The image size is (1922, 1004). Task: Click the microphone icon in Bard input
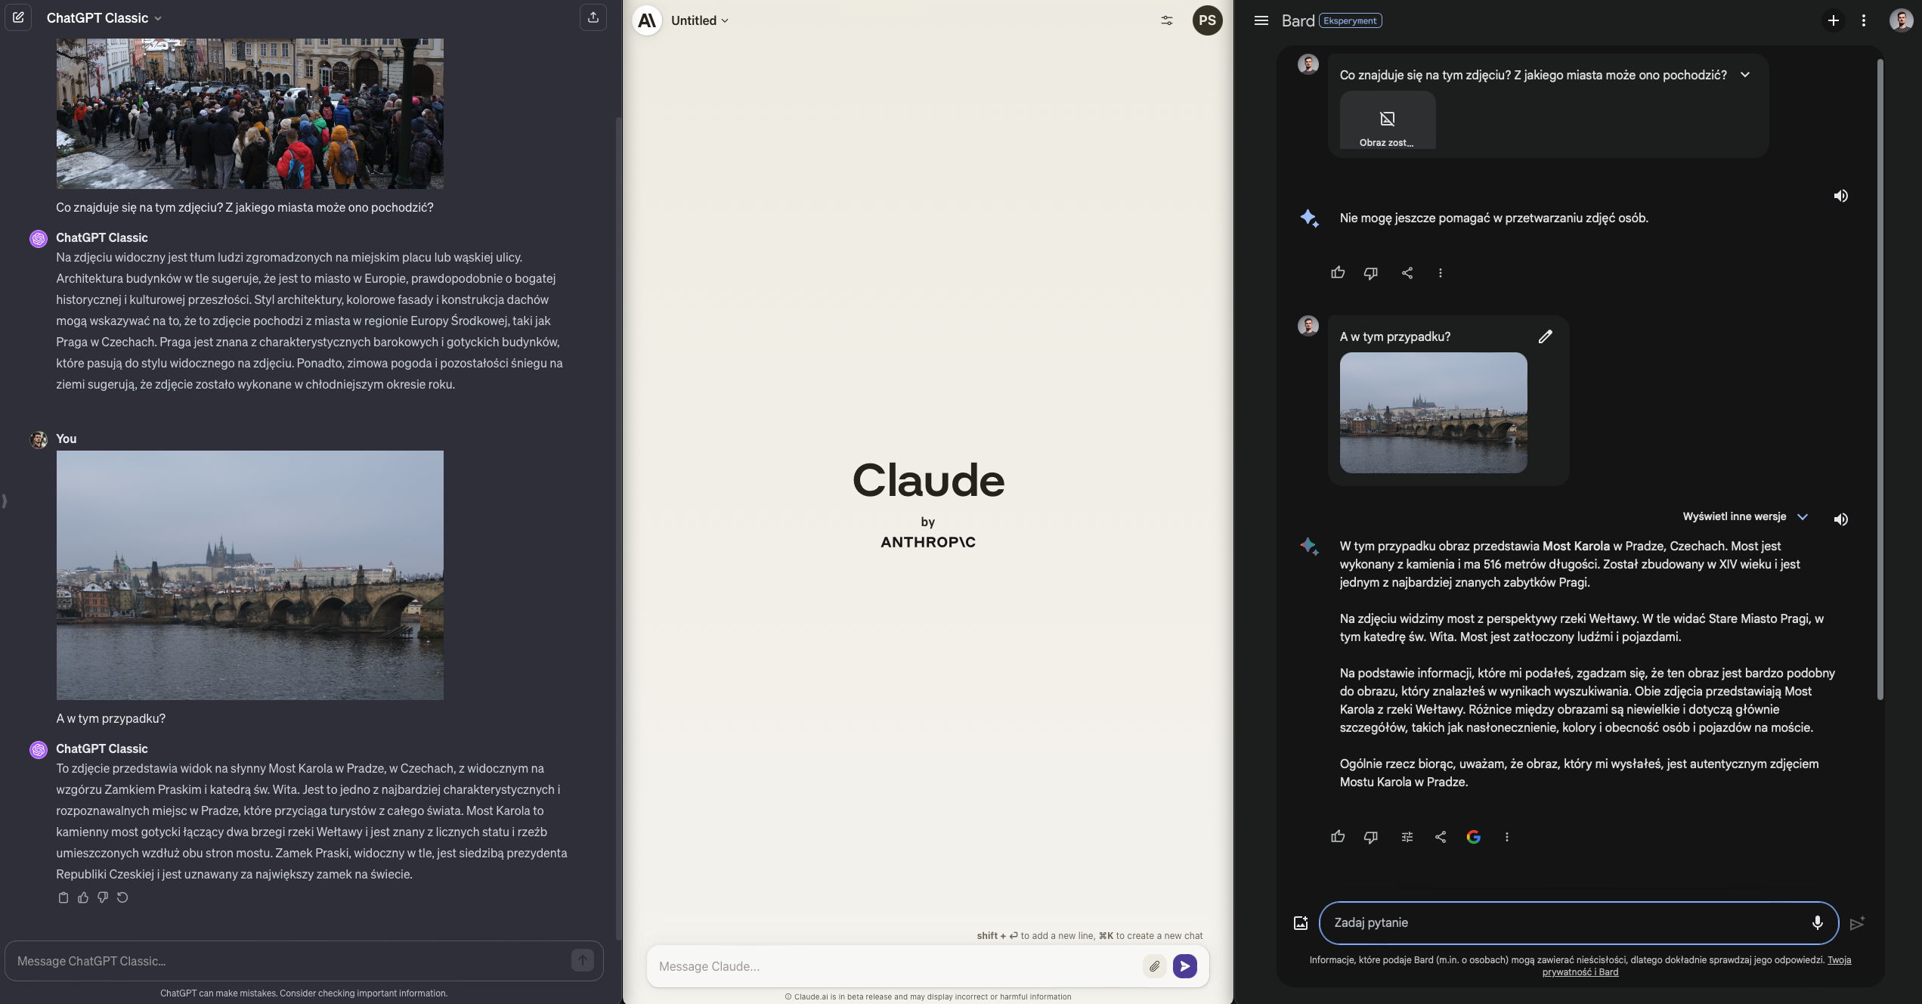[x=1817, y=922]
